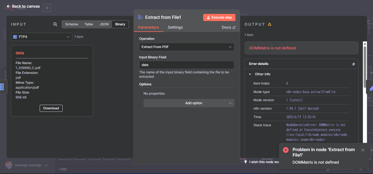
Task: Click the Back to canvas arrow icon
Action: [x=8, y=6]
